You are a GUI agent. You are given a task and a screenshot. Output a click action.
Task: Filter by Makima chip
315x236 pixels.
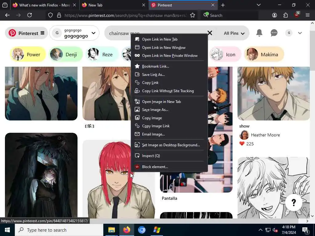(x=264, y=54)
